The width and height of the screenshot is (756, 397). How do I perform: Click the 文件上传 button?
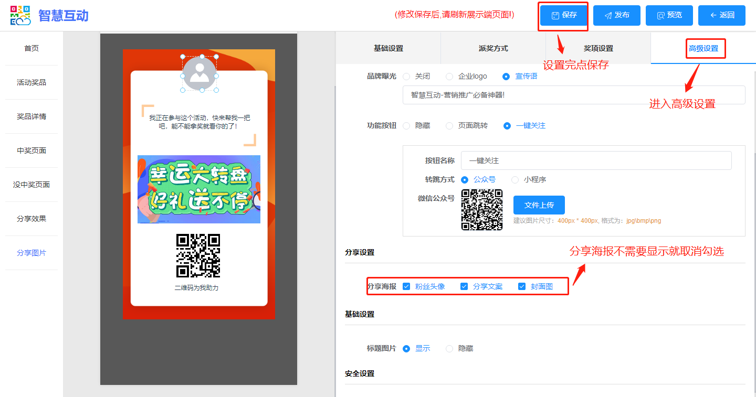pos(539,205)
